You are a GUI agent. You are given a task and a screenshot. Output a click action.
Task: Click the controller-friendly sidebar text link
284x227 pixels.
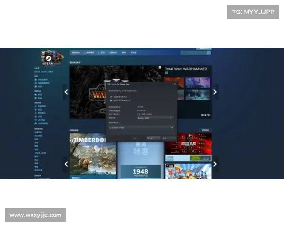pos(43,123)
